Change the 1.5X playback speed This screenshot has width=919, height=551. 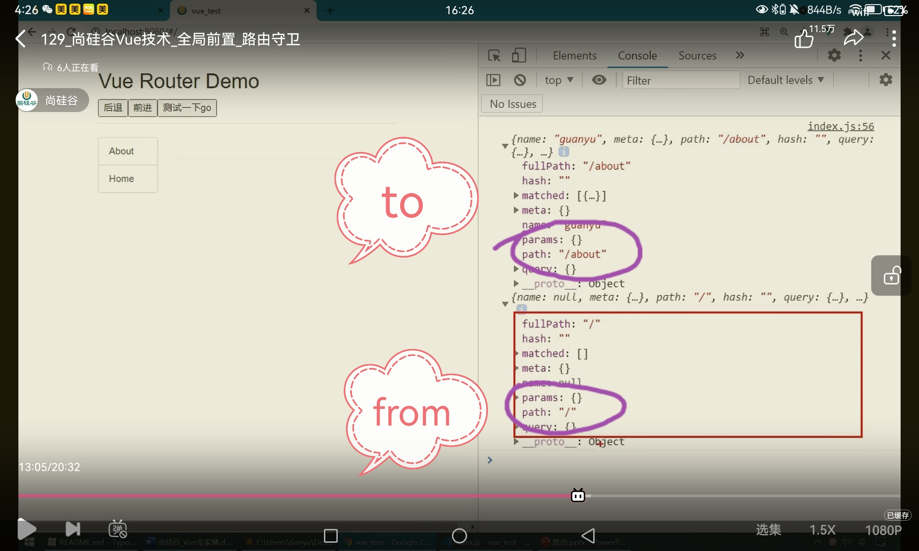[822, 530]
